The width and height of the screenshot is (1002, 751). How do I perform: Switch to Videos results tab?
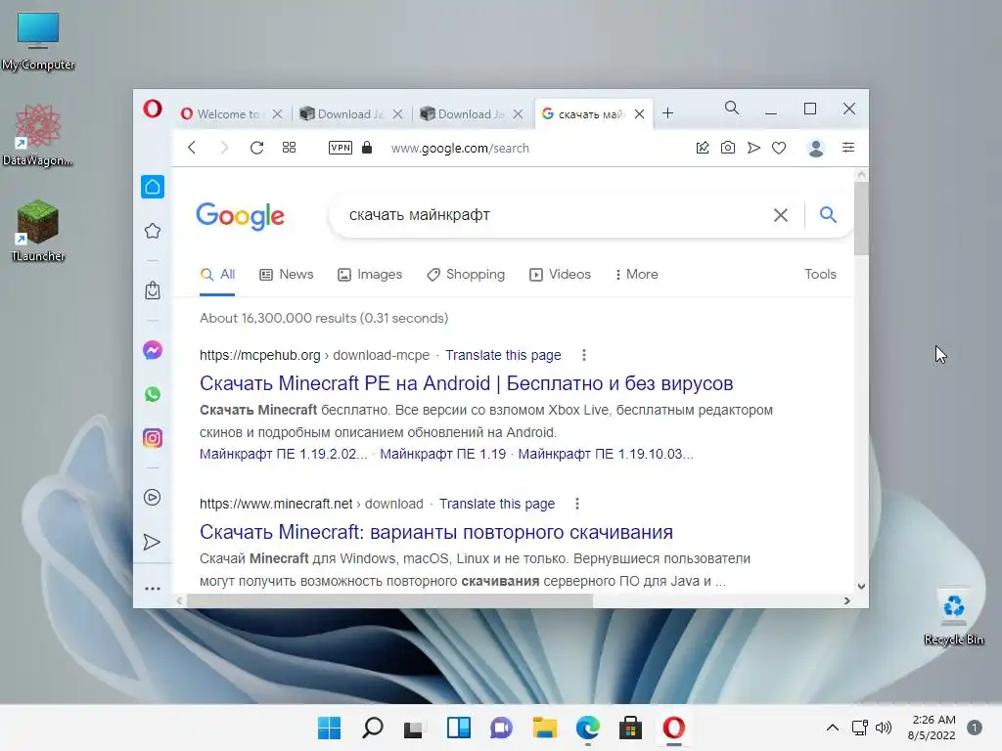coord(560,275)
